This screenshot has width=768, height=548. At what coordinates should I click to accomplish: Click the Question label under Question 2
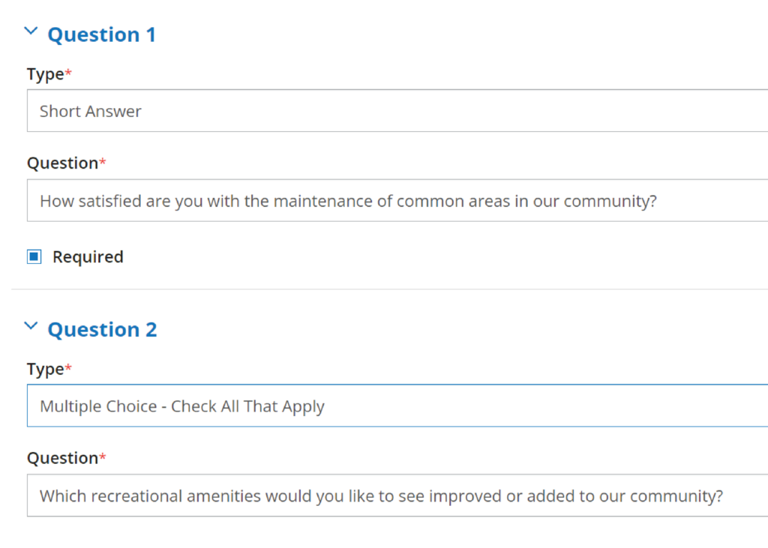(x=63, y=458)
